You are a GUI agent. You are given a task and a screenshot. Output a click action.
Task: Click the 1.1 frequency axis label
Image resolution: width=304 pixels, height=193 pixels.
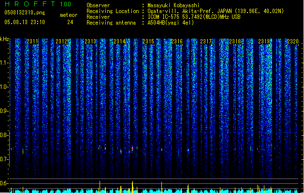[x=3, y=63]
